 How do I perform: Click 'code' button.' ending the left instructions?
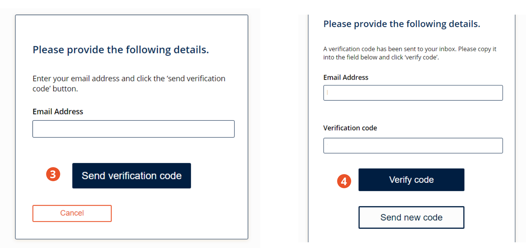pyautogui.click(x=55, y=89)
